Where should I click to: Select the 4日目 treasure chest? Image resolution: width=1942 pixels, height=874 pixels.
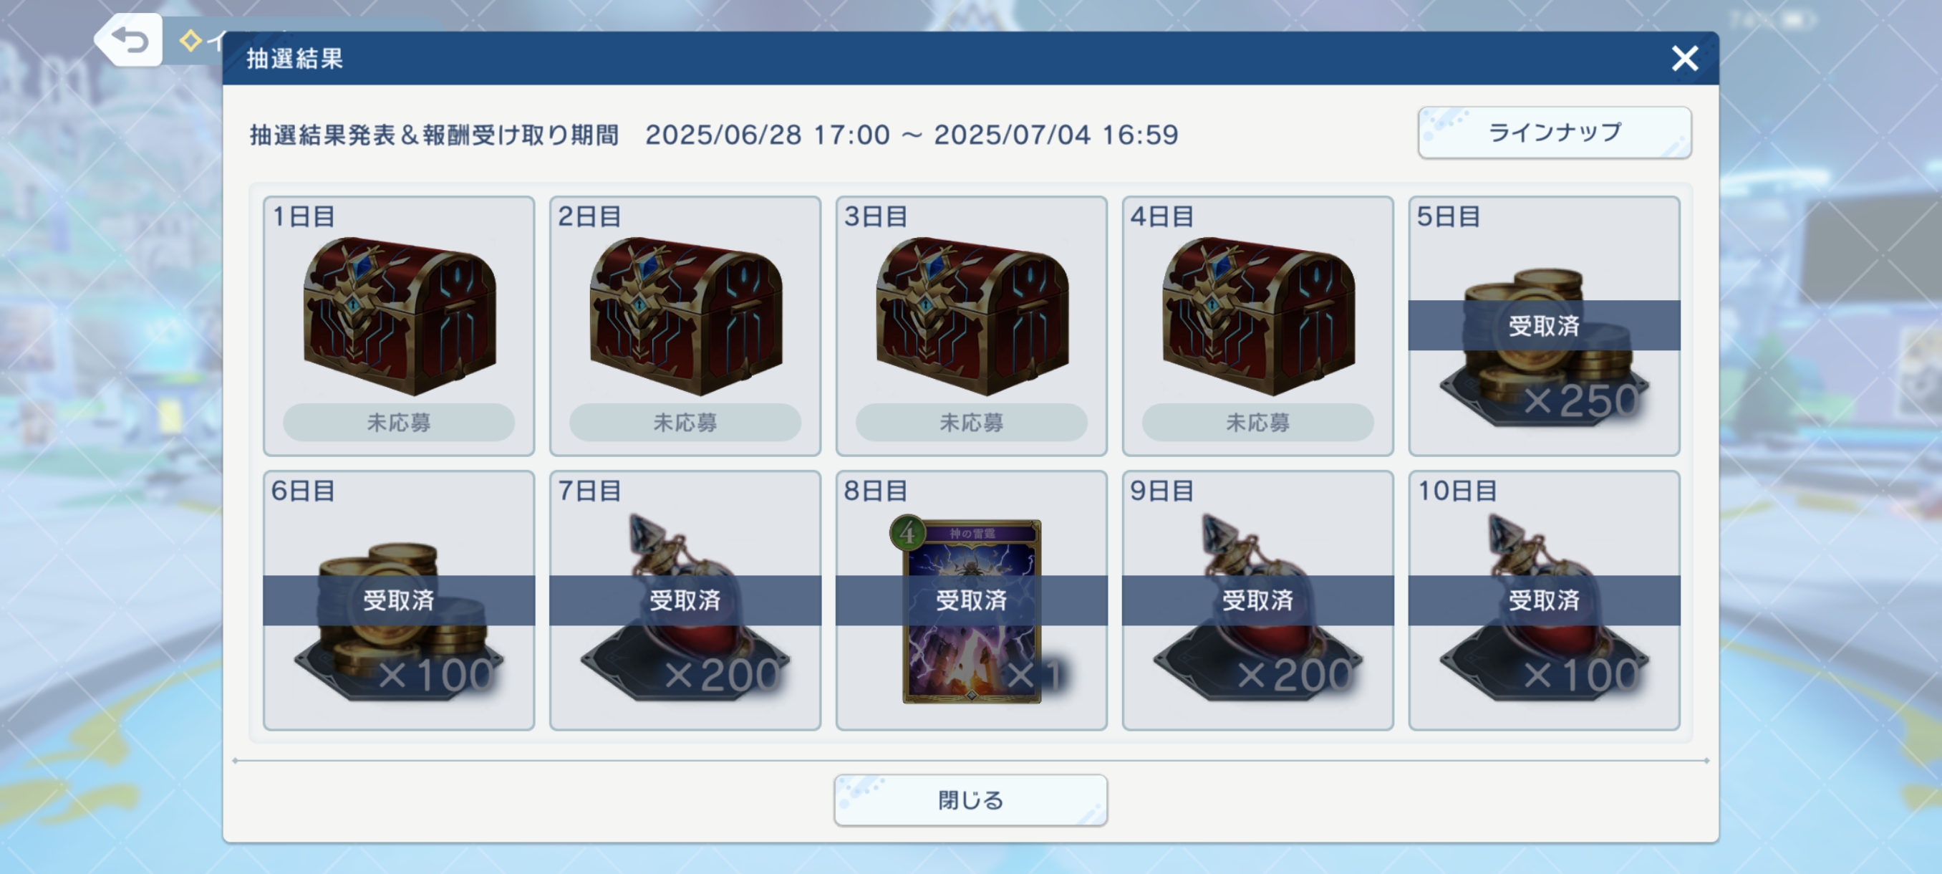click(x=1259, y=316)
